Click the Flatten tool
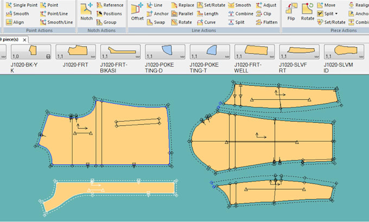The width and height of the screenshot is (369, 222). click(267, 22)
